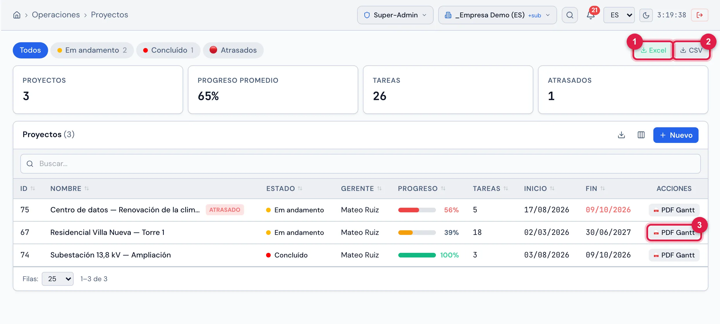Change rows per page from 25
720x324 pixels.
point(58,279)
